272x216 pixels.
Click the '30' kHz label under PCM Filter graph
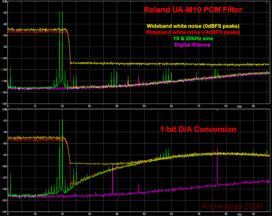point(89,106)
